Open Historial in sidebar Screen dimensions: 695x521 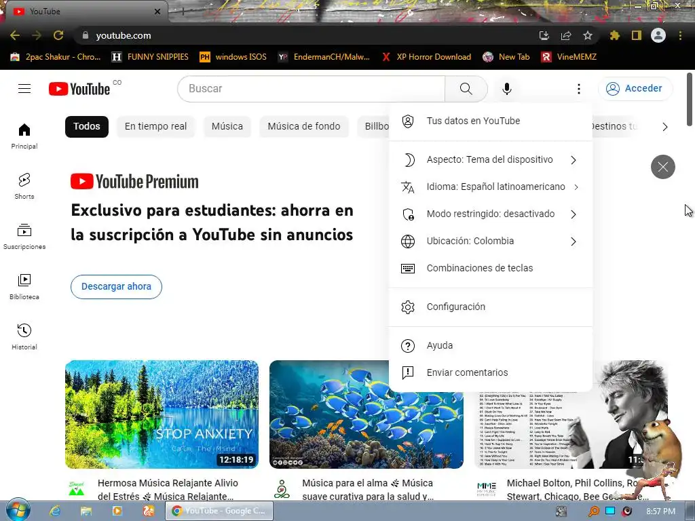click(x=24, y=336)
